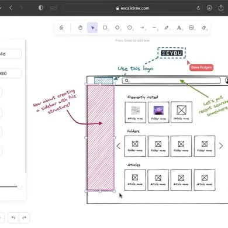This screenshot has height=228, width=228.
Task: Go back in browser history
Action: 11,8
